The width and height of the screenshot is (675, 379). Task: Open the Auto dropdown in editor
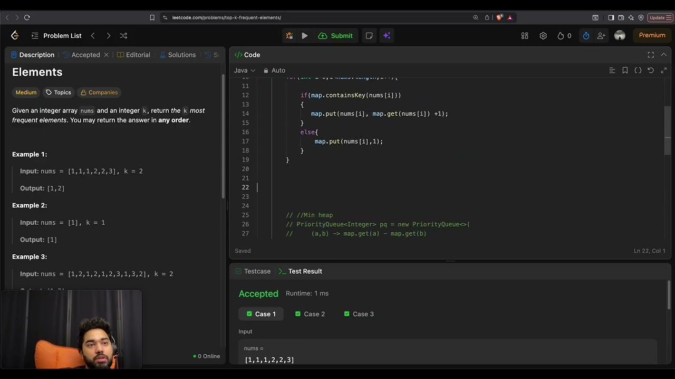(x=274, y=71)
